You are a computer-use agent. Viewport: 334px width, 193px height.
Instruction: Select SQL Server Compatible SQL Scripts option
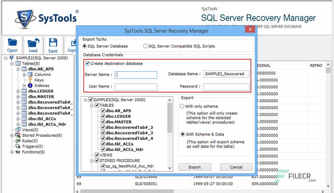coord(145,46)
